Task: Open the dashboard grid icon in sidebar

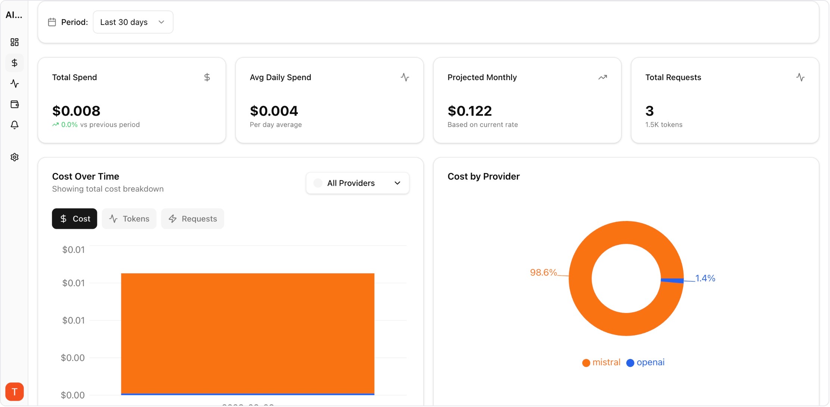Action: [15, 42]
